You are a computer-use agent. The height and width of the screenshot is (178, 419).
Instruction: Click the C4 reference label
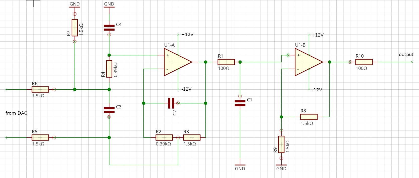tap(119, 25)
